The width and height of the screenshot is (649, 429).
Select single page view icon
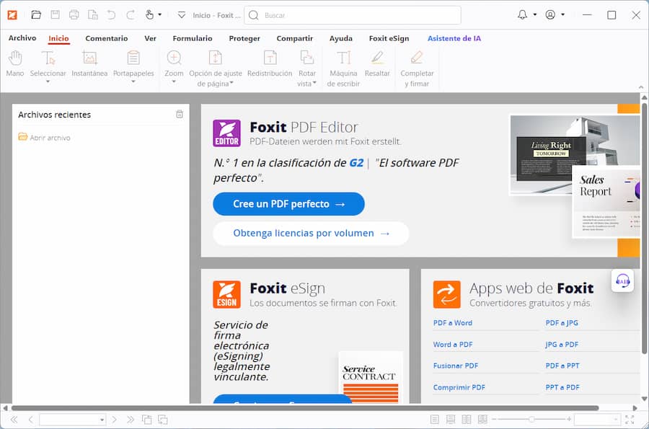point(435,420)
